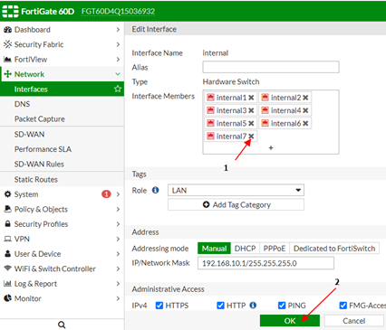Expand the Policy & Objects chevron
Screen dimensions: 386x330
[118, 209]
